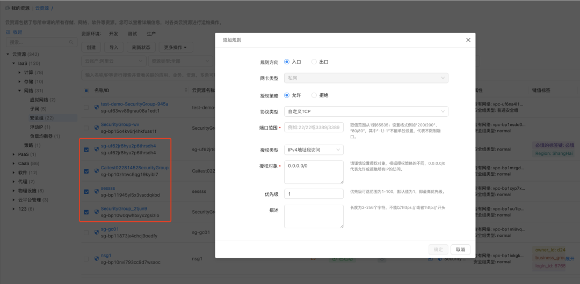Screen dimensions: 580x284
Task: Click the search magnifier icon in sidebar
Action: (x=72, y=42)
